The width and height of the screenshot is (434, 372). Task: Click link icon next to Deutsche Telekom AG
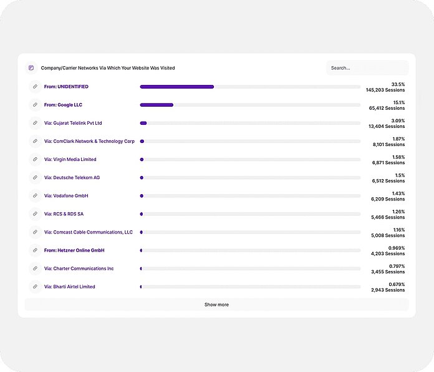[35, 178]
